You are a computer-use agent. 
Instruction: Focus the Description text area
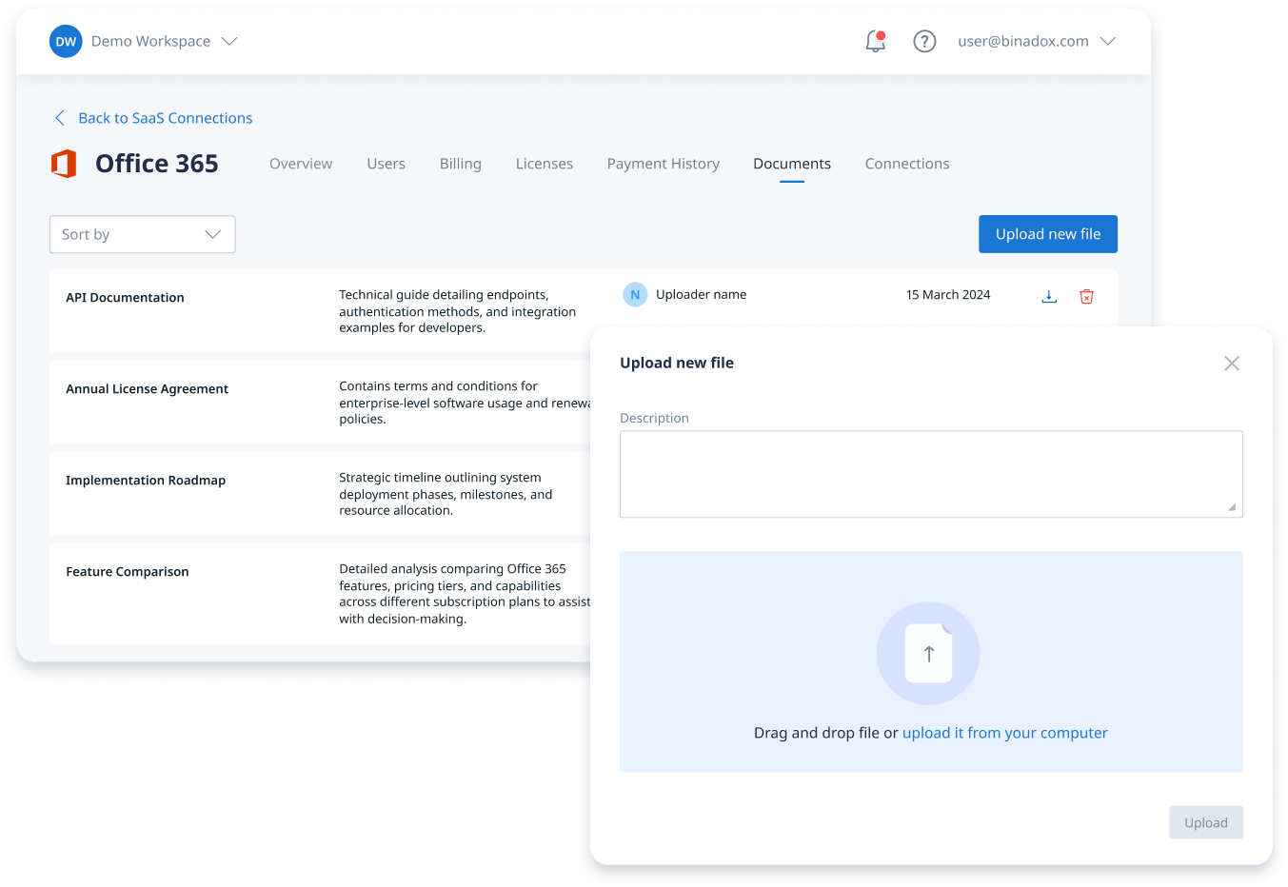click(931, 474)
